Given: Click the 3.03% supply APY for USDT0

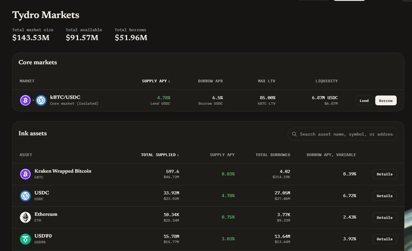Looking at the screenshot, I should (x=228, y=239).
